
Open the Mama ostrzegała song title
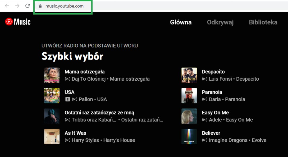(x=84, y=72)
